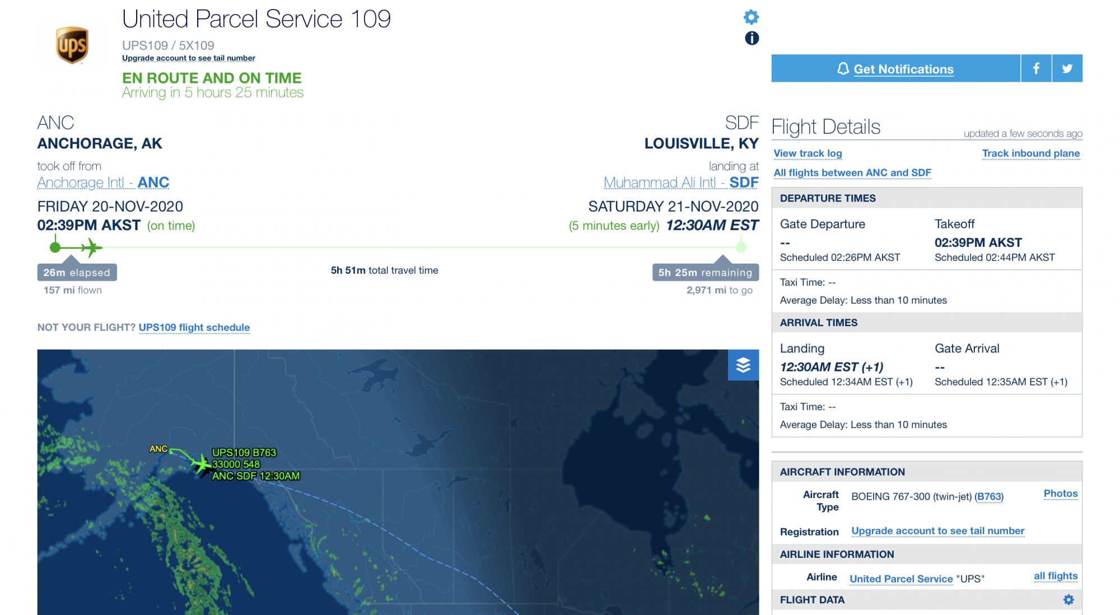Open Muhammad Ali Intl - SDF link
This screenshot has height=615, width=1120.
[x=681, y=182]
